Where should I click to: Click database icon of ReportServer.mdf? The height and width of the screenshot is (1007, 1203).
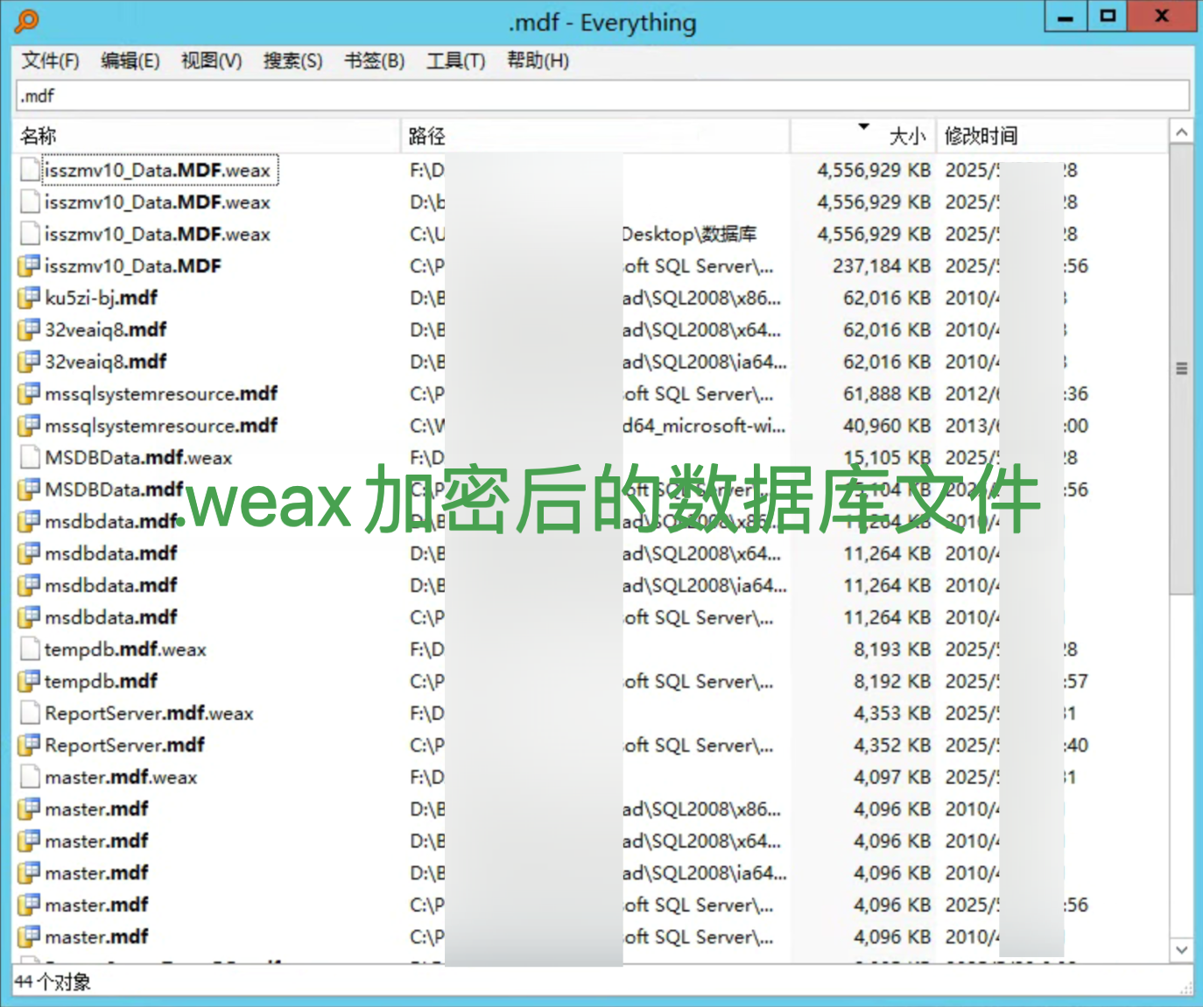(x=30, y=744)
